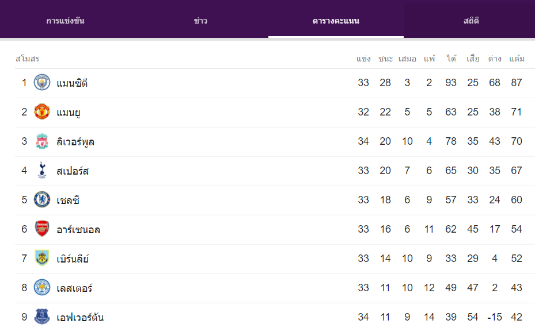This screenshot has height=328, width=535.
Task: Open the แมนซิตี้ team link
Action: click(72, 83)
